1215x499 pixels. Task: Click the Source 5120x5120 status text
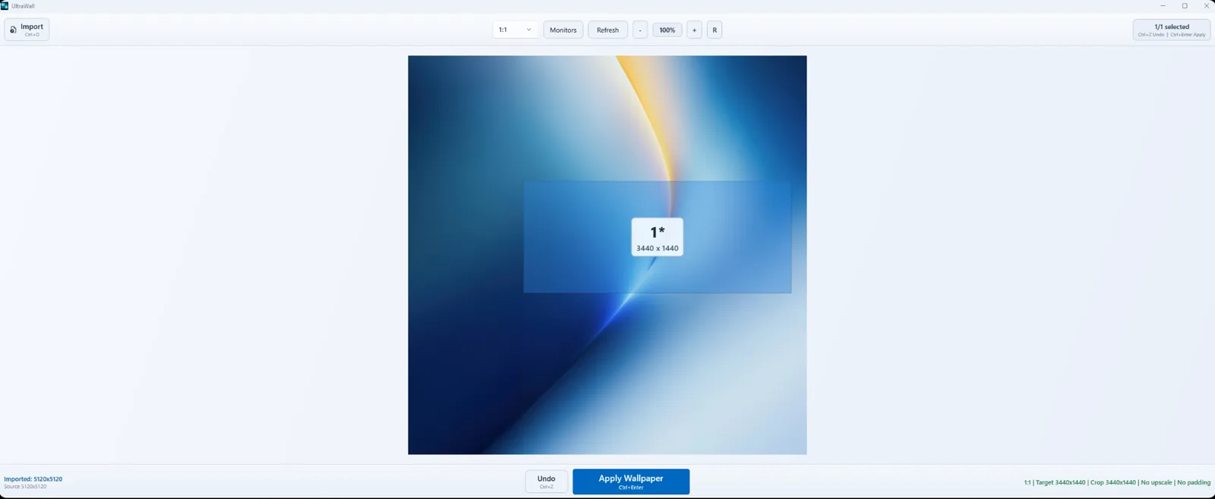tap(25, 487)
